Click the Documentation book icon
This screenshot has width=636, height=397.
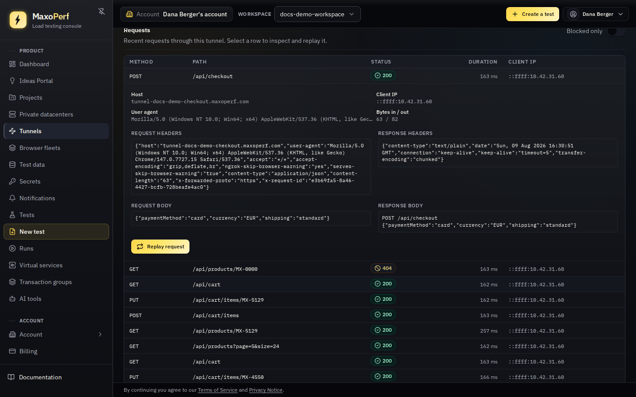(x=11, y=377)
